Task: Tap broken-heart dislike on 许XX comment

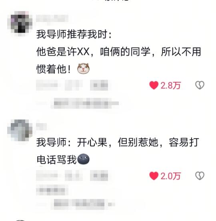Action: pyautogui.click(x=200, y=85)
